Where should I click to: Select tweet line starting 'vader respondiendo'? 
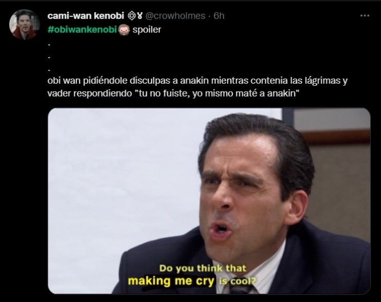click(173, 93)
